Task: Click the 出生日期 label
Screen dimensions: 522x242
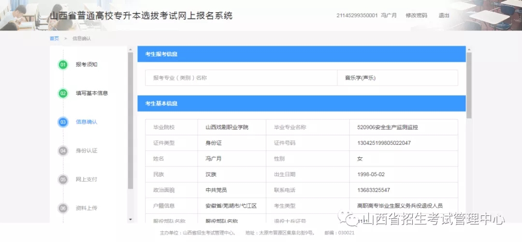Action: click(x=285, y=174)
